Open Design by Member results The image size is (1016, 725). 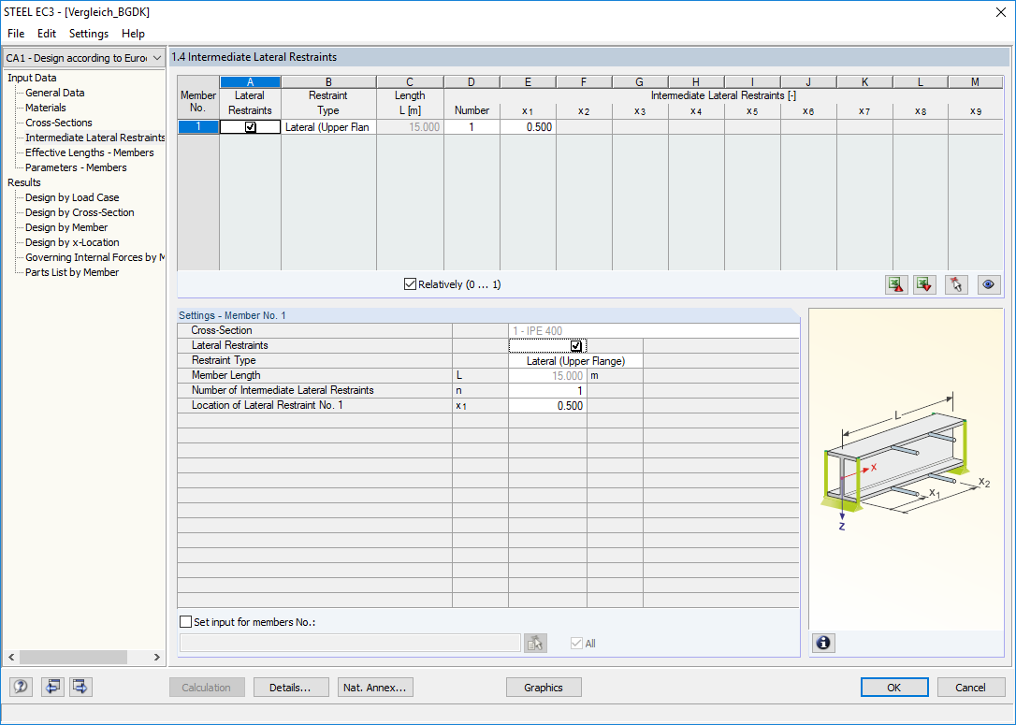click(x=66, y=227)
